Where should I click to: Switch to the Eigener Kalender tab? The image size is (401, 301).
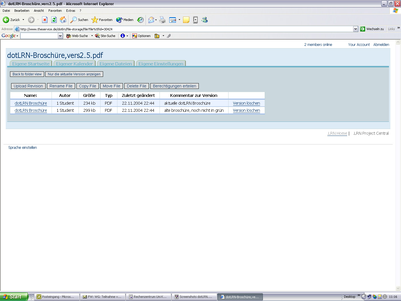pyautogui.click(x=74, y=64)
